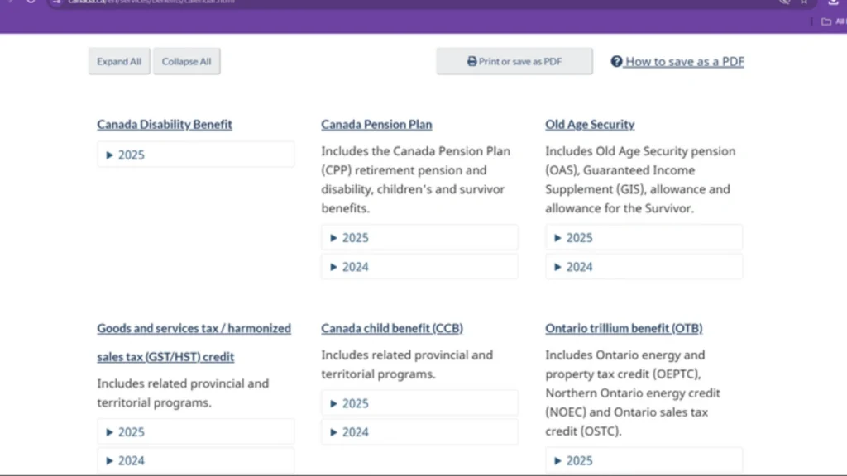Image resolution: width=847 pixels, height=476 pixels.
Task: Expand 2024 under GST/HST credit
Action: pyautogui.click(x=131, y=460)
